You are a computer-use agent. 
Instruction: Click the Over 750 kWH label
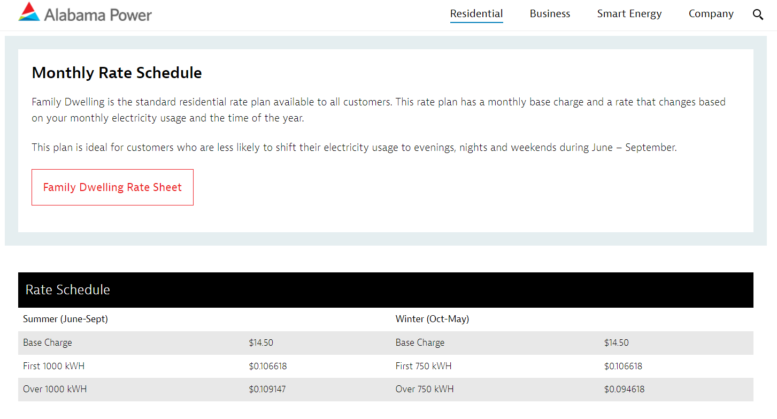pyautogui.click(x=425, y=389)
